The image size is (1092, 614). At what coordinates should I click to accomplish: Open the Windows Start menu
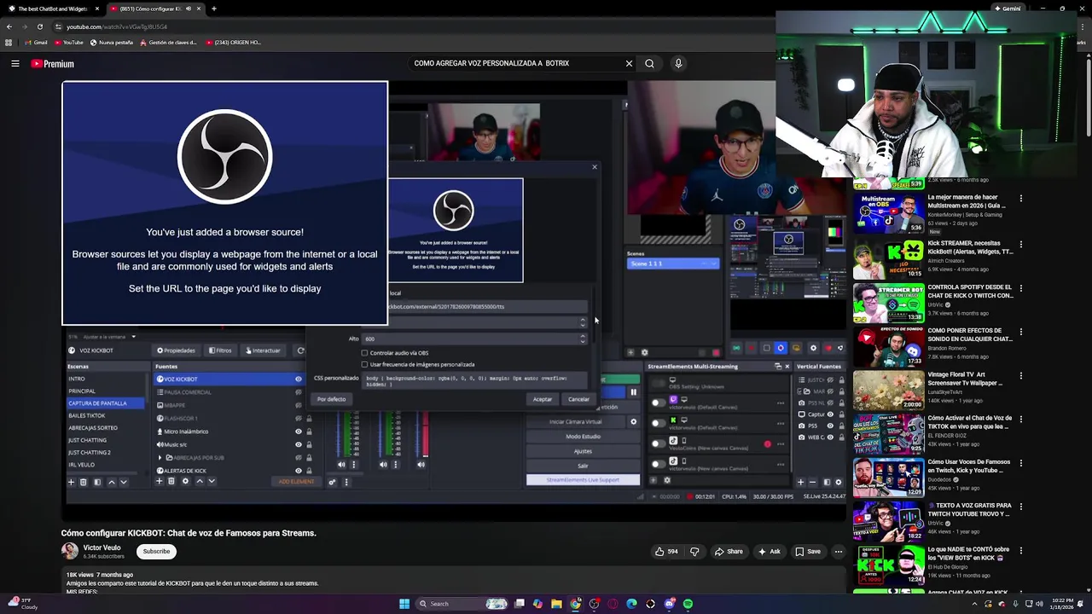click(x=404, y=604)
